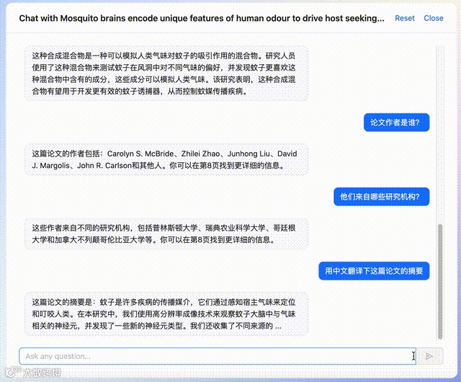Click the Reset link
This screenshot has height=382, width=461.
[405, 18]
